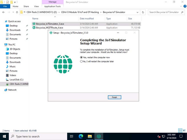The width and height of the screenshot is (187, 140).
Task: Open recent locations dropdown arrow
Action: coord(13,12)
